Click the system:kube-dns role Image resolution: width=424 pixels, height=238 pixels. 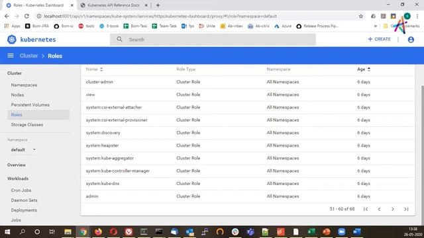pos(103,184)
